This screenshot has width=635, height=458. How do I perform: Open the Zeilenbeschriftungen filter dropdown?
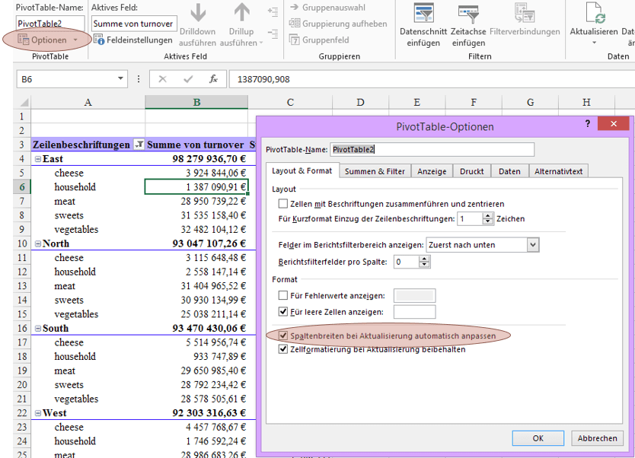coord(139,145)
